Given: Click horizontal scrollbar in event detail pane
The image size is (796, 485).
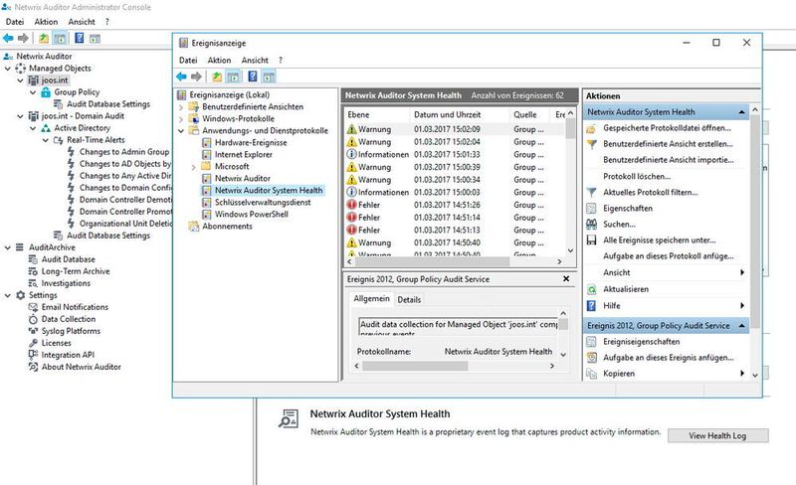Looking at the screenshot, I should point(415,366).
